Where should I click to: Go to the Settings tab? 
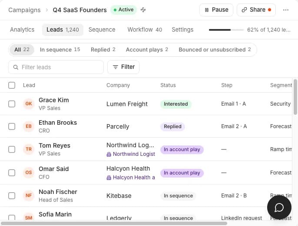coord(182,29)
